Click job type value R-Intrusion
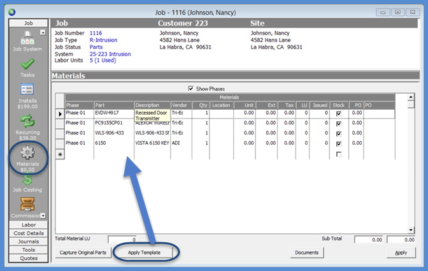The image size is (428, 271). (x=103, y=40)
